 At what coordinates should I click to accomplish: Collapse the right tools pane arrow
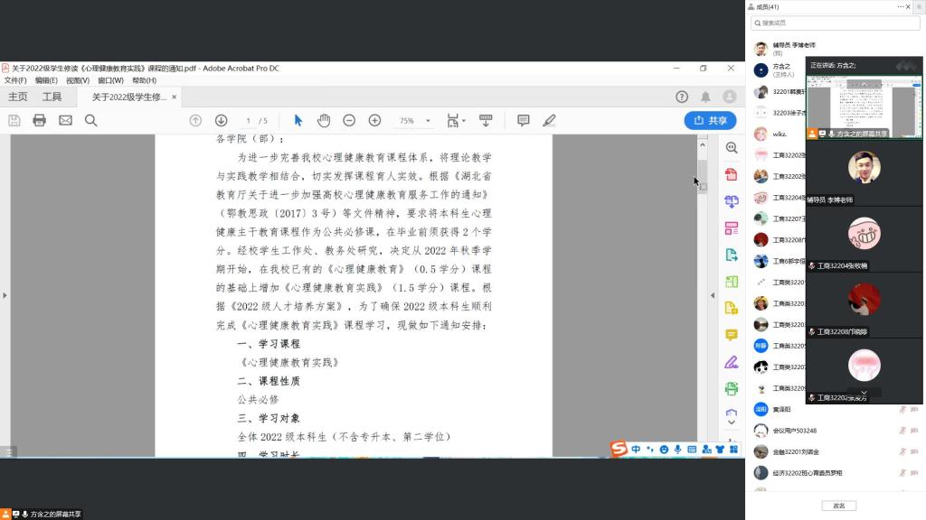pos(712,295)
